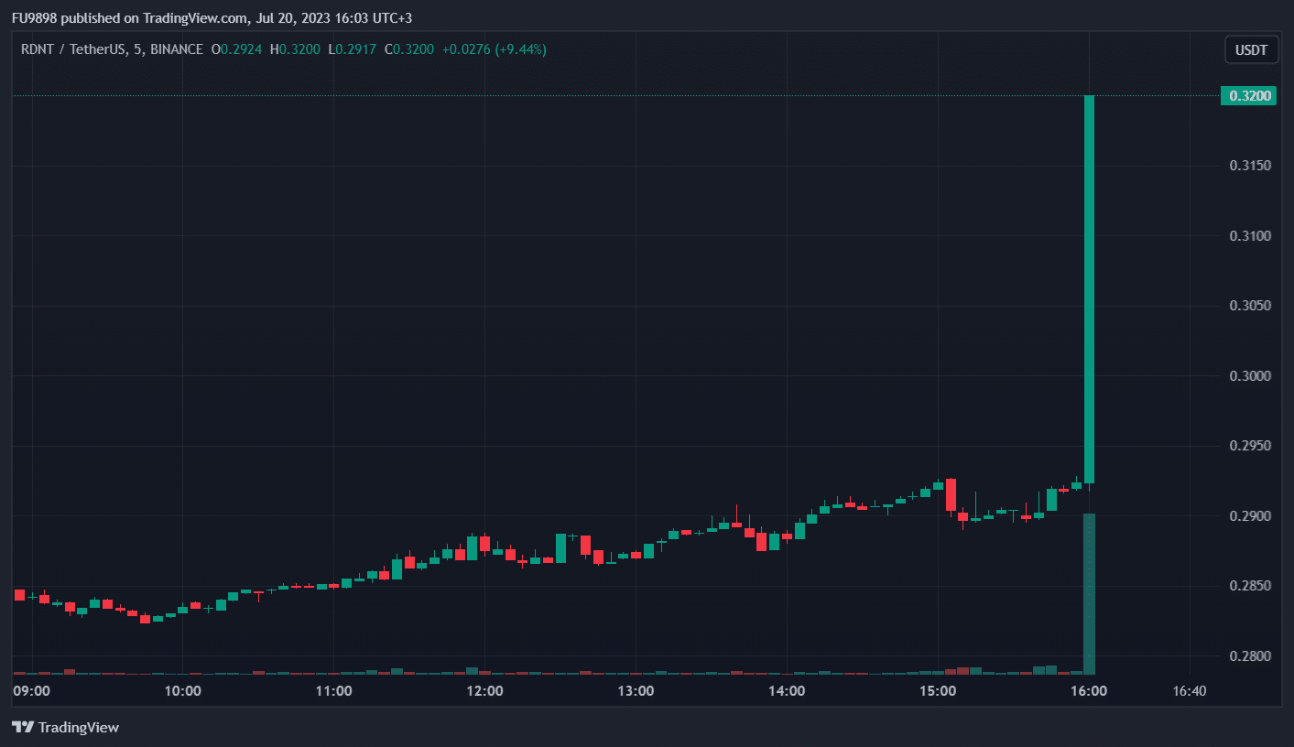The height and width of the screenshot is (747, 1294).
Task: Open the USDT currency selector
Action: click(1251, 49)
